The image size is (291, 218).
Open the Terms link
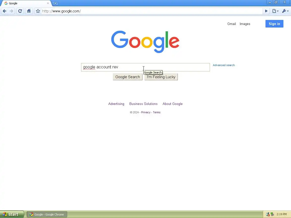tap(157, 112)
